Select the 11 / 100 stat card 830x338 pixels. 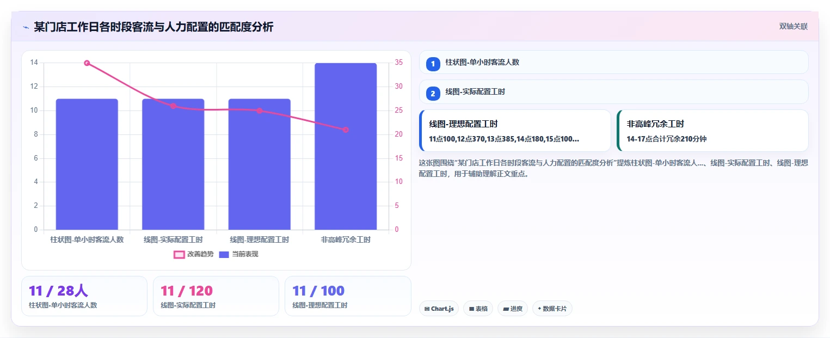tap(348, 296)
